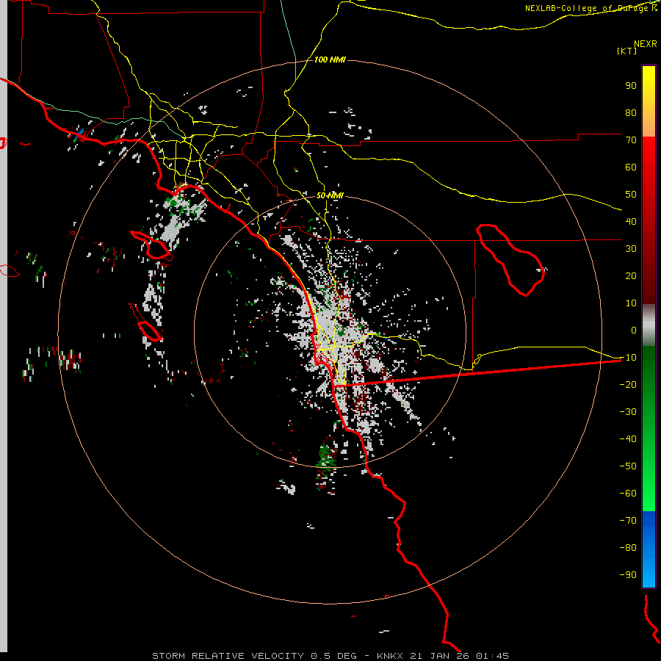Image resolution: width=661 pixels, height=661 pixels.
Task: Click the blue segment of the color bar
Action: click(649, 549)
